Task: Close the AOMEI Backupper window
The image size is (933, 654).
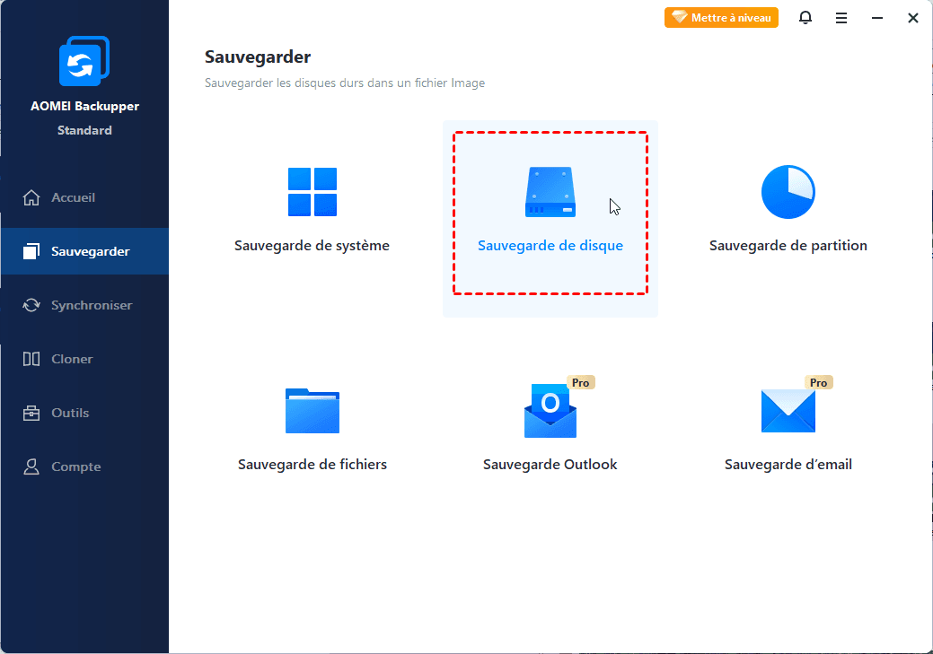Action: tap(912, 19)
